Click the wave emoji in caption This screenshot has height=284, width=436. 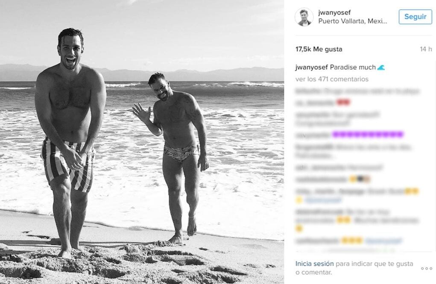coord(381,67)
